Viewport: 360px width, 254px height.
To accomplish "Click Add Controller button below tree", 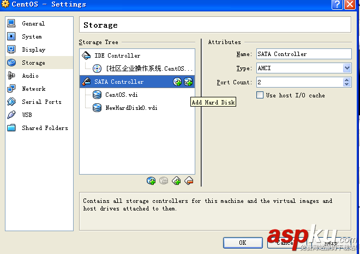I will coord(176,181).
